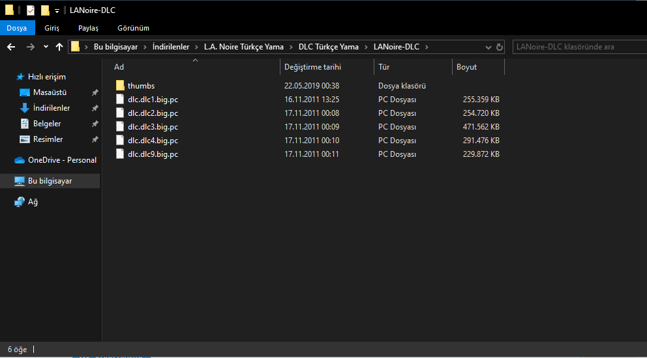Switch to the Görünüm ribbon tab
The height and width of the screenshot is (358, 647).
133,28
